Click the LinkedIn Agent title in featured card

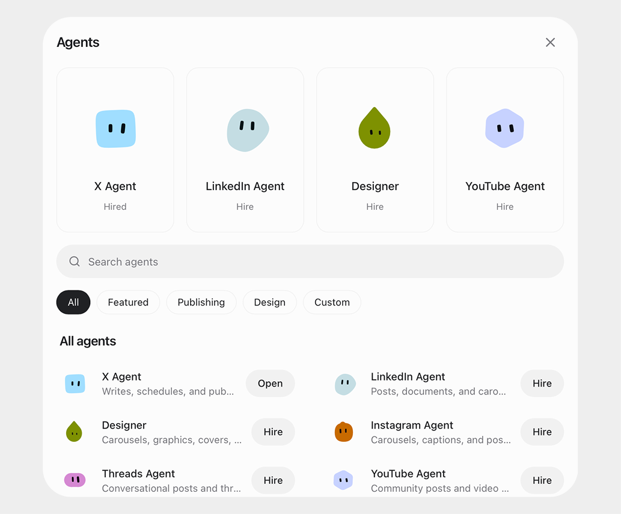(x=245, y=186)
